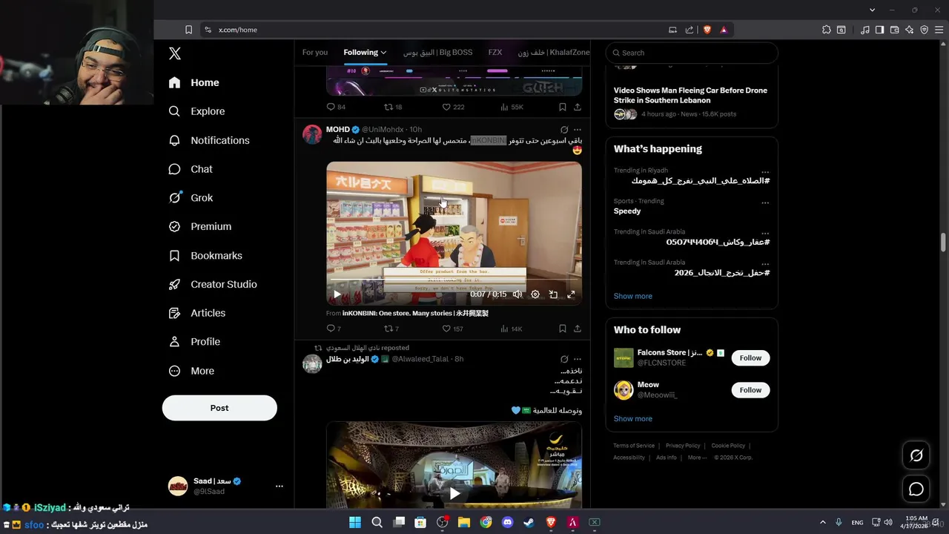Mute the inKONBINI video

pos(518,294)
